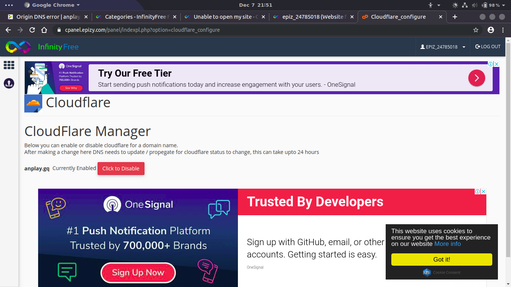Close the lower OneSignal ad
511x287 pixels.
(x=483, y=191)
